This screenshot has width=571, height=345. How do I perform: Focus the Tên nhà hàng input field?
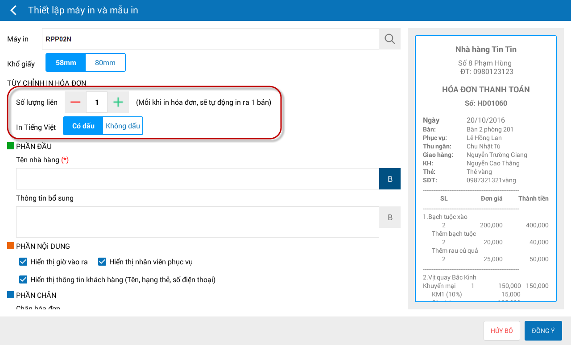coord(198,179)
